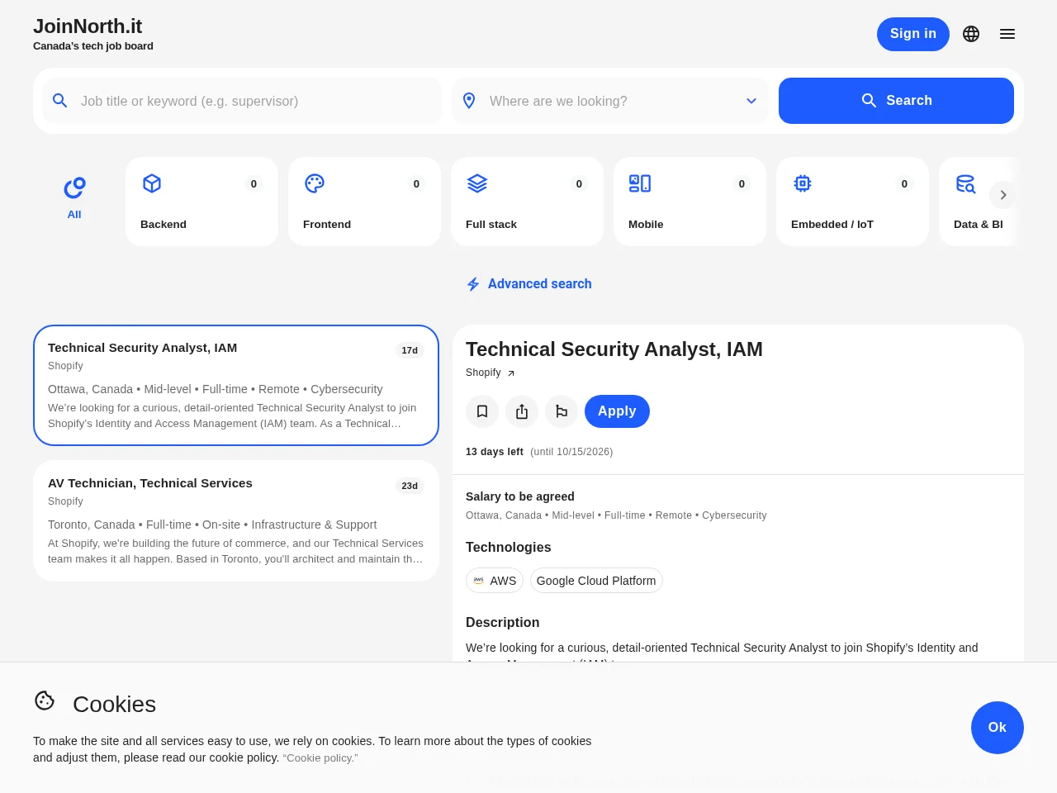Viewport: 1057px width, 793px height.
Task: Select the Embedded / IoT category card
Action: tap(852, 202)
